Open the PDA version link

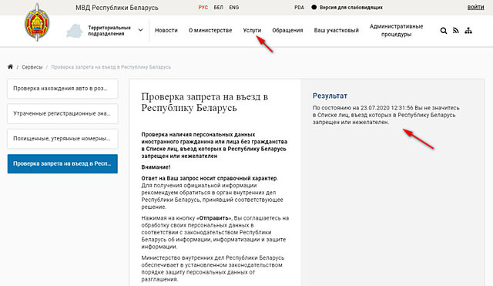point(300,7)
